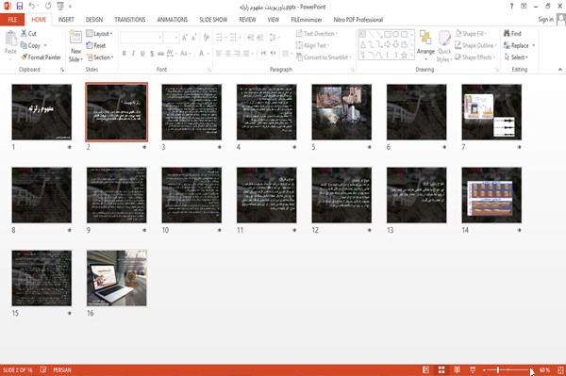Toggle the spell check status icon
Image resolution: width=566 pixels, height=376 pixels.
43,369
